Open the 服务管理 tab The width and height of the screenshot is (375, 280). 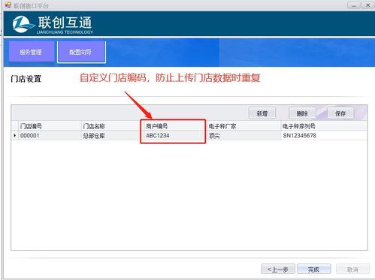click(x=32, y=52)
